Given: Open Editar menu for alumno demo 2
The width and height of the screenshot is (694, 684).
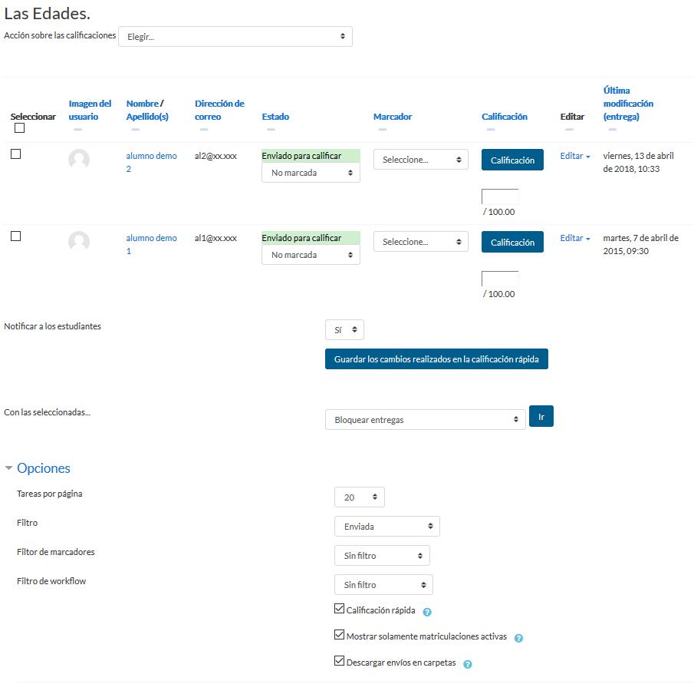Looking at the screenshot, I should (575, 156).
